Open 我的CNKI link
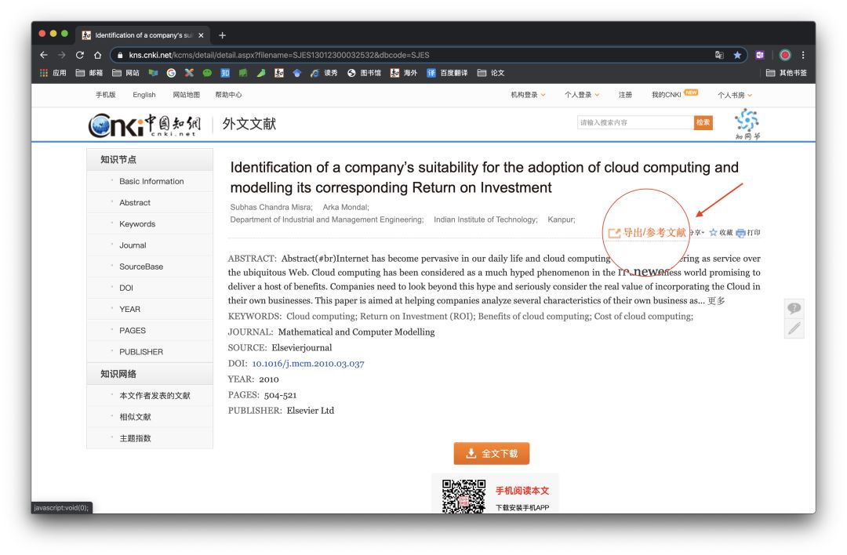 pyautogui.click(x=666, y=95)
